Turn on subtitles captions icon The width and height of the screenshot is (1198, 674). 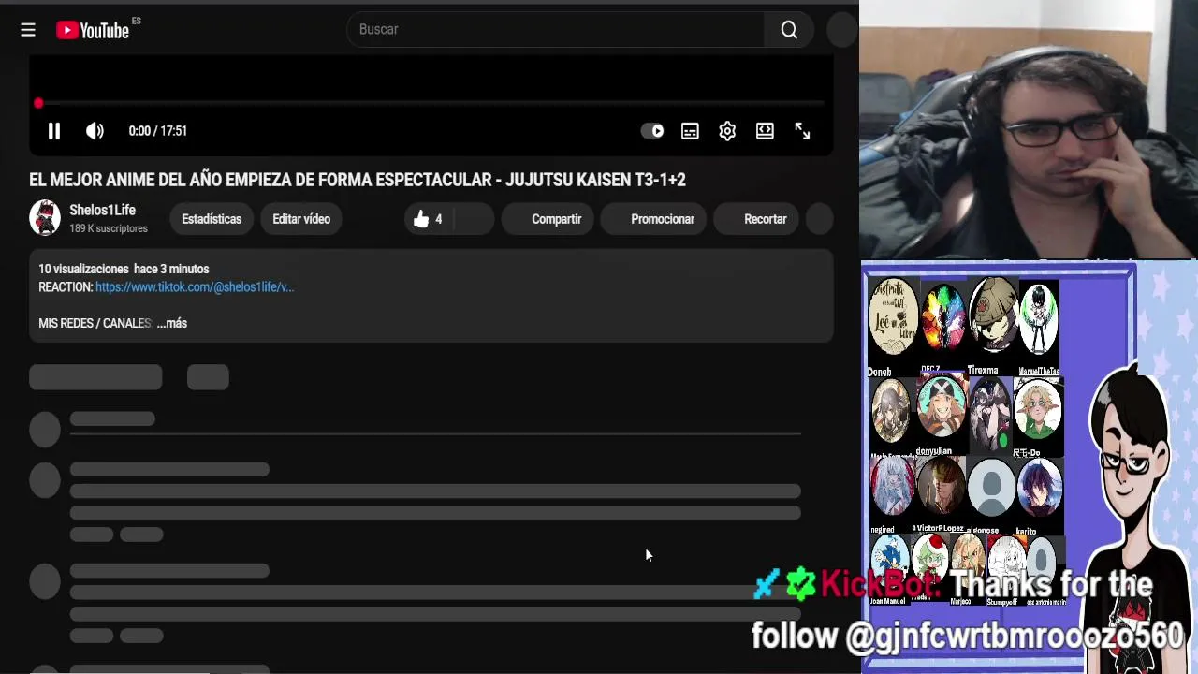point(690,131)
